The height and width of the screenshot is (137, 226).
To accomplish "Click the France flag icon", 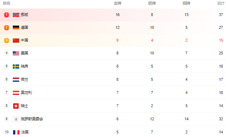I will pos(16,132).
